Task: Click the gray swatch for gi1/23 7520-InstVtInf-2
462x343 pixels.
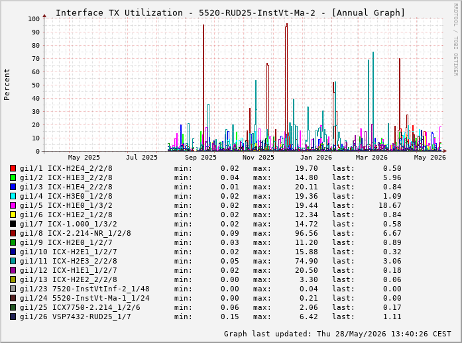Action: (x=13, y=289)
